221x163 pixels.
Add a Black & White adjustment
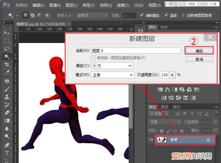175,90
